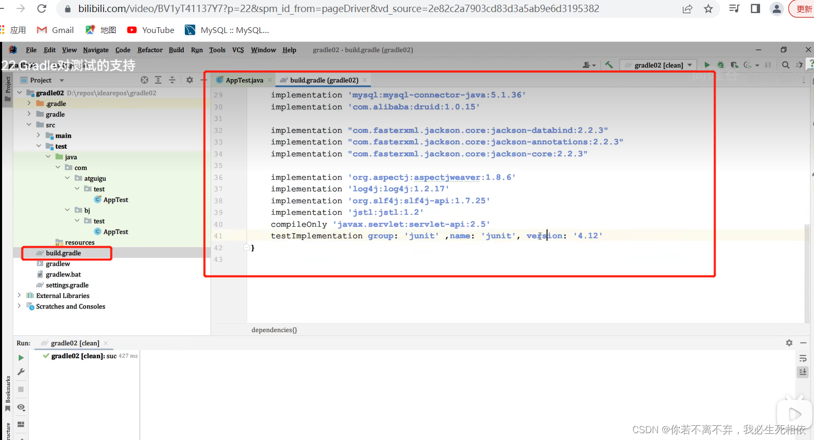Restore layout icon in the Run panel
The height and width of the screenshot is (440, 814).
click(x=21, y=424)
